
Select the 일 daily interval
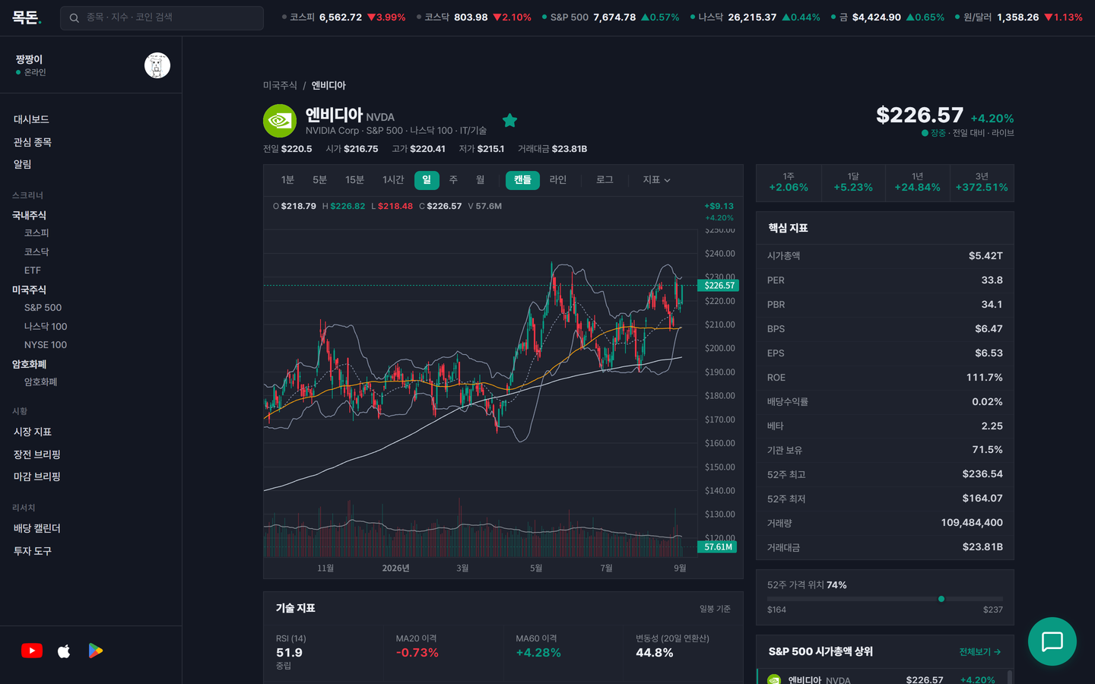click(427, 180)
